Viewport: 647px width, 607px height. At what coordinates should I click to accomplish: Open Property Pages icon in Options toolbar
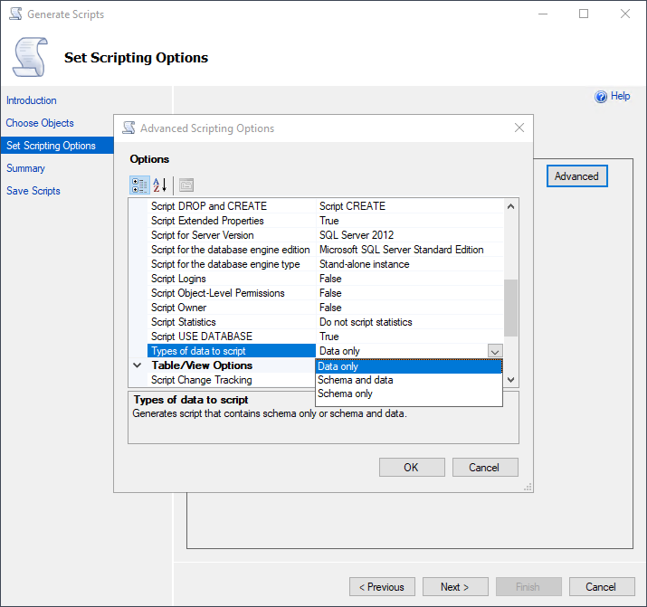186,185
